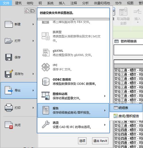Click the 明细表 table icon in submenu

point(116,108)
